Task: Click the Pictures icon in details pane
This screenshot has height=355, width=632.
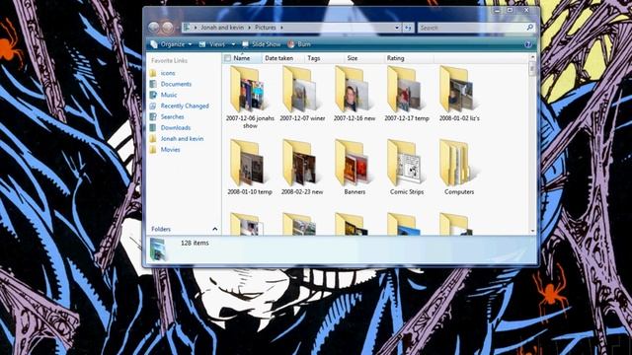Action: point(158,248)
